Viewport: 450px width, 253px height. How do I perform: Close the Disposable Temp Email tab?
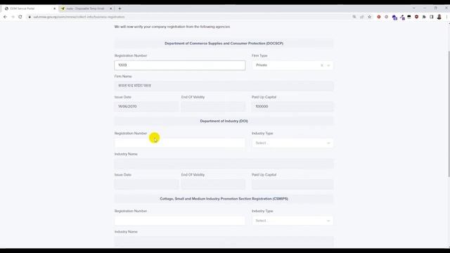[x=111, y=8]
